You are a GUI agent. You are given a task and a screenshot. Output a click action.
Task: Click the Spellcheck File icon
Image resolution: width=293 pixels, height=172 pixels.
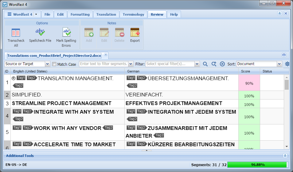tap(40, 32)
